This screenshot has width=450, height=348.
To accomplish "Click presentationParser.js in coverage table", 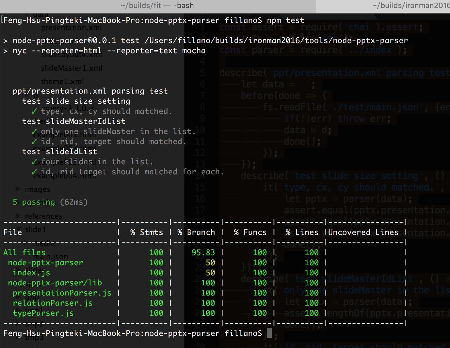I will pyautogui.click(x=62, y=293).
